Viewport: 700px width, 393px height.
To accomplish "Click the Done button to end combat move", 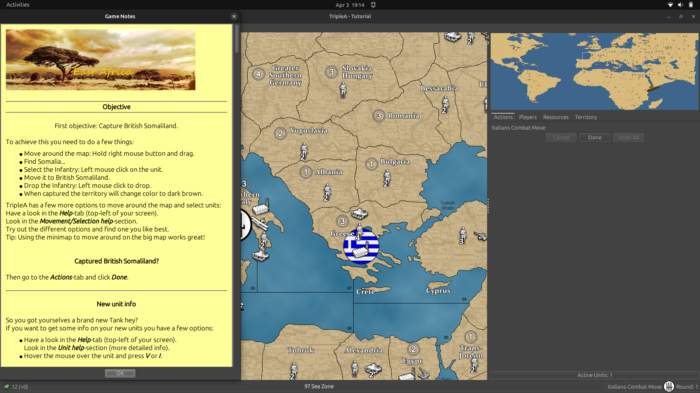I will pyautogui.click(x=594, y=137).
